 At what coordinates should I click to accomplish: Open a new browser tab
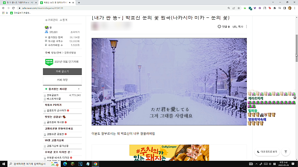(x=79, y=3)
